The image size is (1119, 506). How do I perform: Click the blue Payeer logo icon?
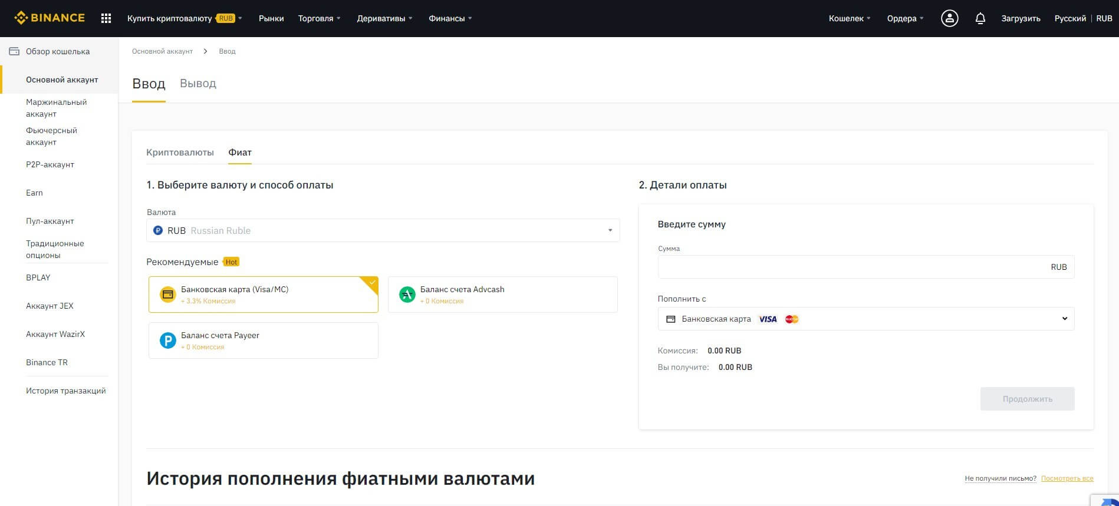coord(168,340)
